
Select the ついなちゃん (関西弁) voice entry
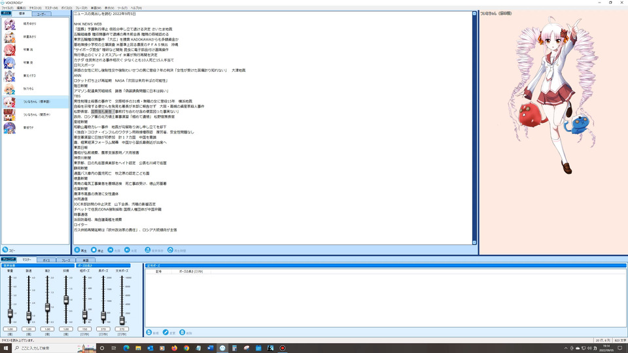tap(35, 115)
